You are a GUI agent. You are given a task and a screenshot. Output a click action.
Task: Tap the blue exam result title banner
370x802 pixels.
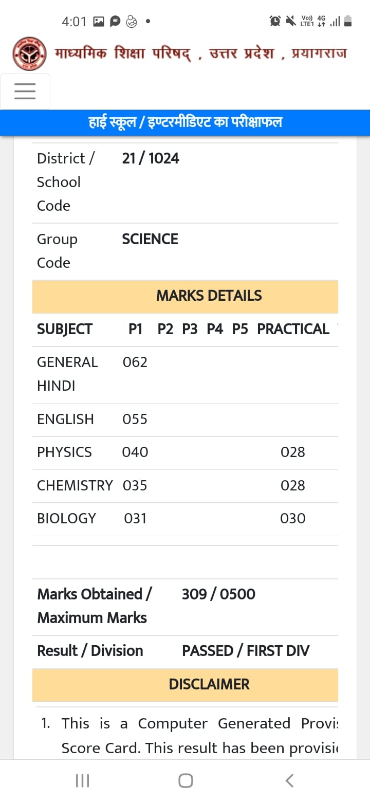pos(185,122)
